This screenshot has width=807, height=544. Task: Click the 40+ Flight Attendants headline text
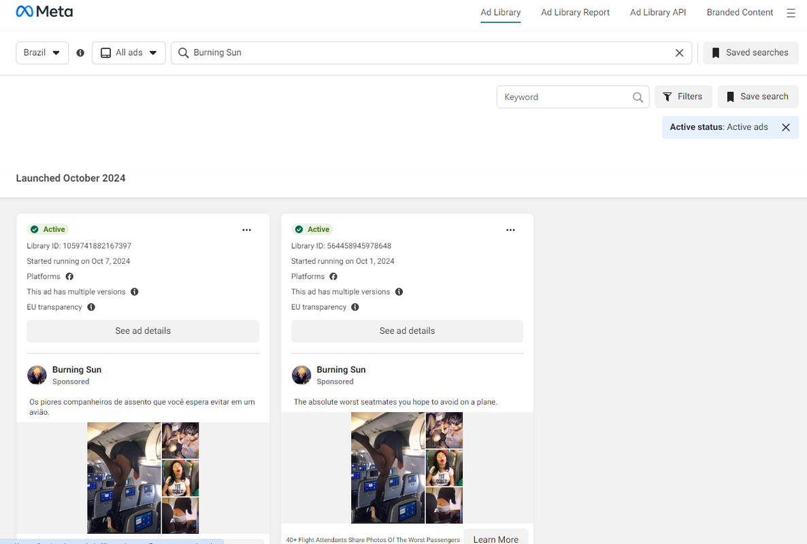pyautogui.click(x=373, y=540)
